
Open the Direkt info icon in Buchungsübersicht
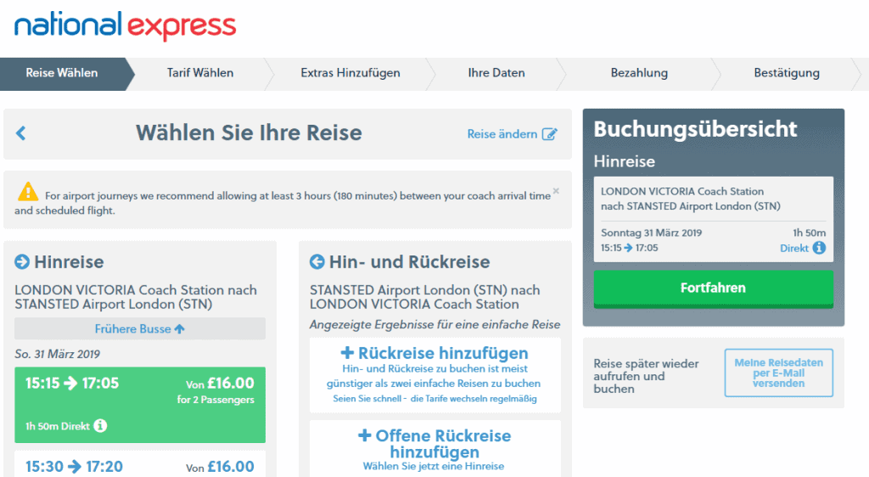coord(819,248)
